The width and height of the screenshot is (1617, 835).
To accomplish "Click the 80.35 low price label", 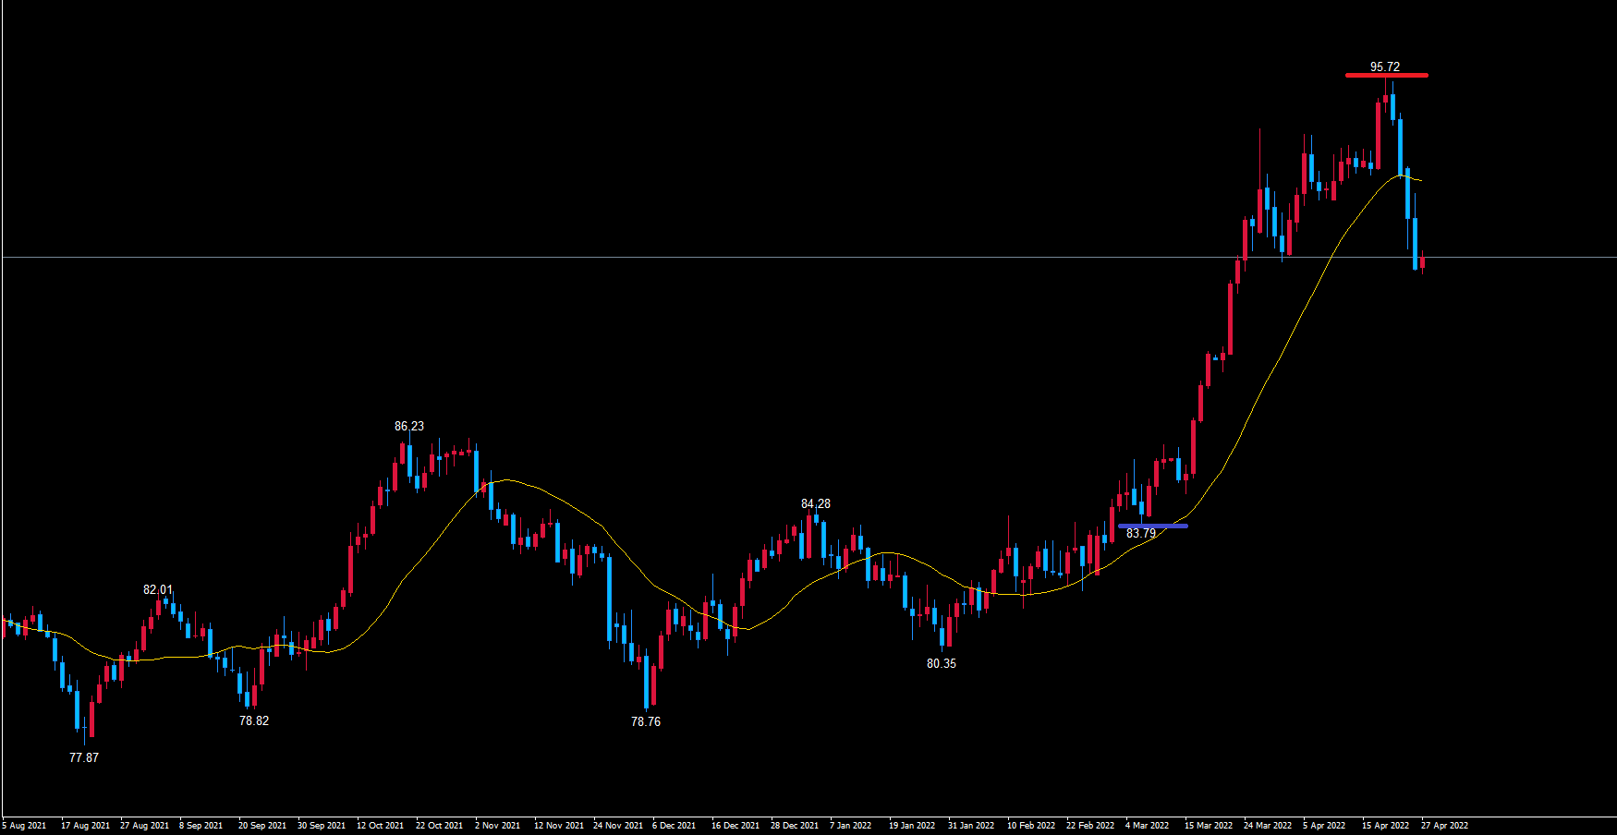I will [941, 663].
